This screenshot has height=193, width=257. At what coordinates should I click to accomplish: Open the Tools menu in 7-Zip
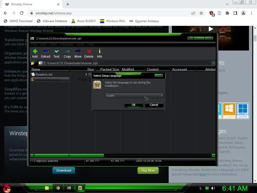[80, 44]
